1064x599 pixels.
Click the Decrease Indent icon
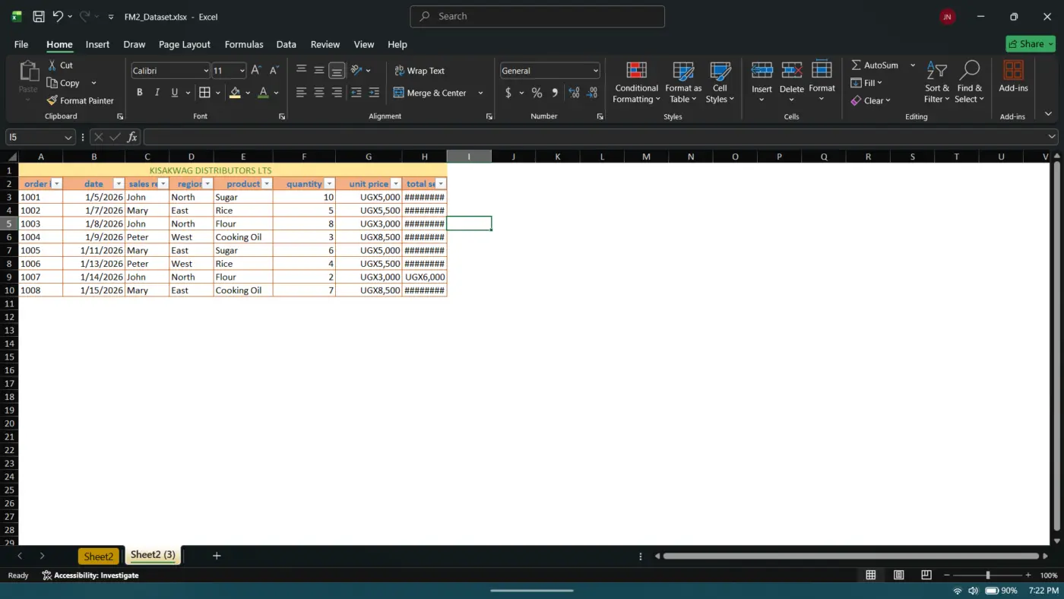356,93
